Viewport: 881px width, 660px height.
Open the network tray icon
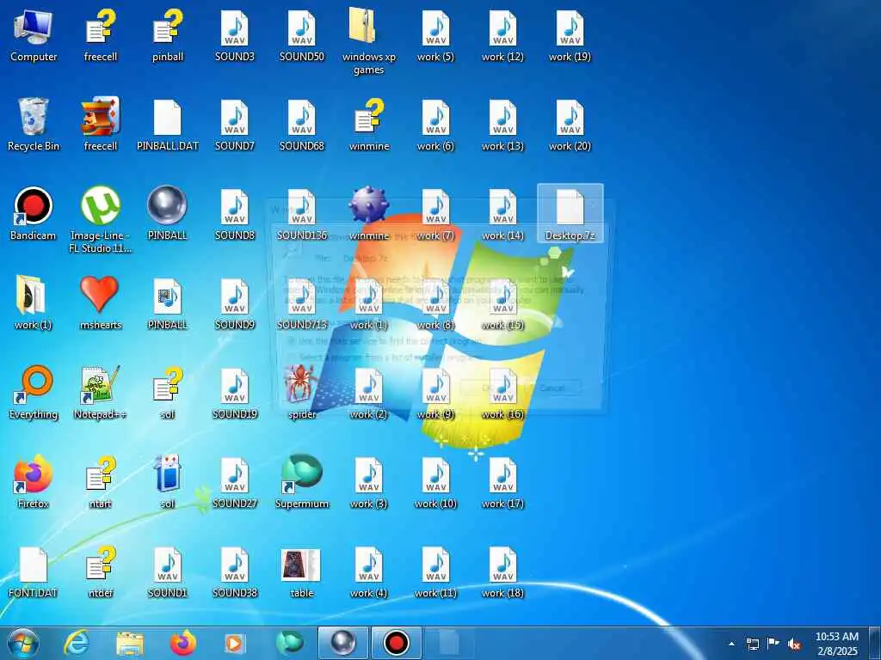click(x=752, y=644)
